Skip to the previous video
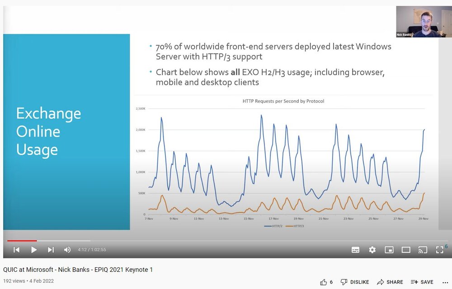The height and width of the screenshot is (289, 452). (16, 250)
